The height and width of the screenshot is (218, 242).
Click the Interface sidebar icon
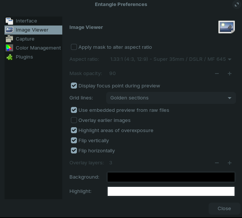[x=9, y=21]
